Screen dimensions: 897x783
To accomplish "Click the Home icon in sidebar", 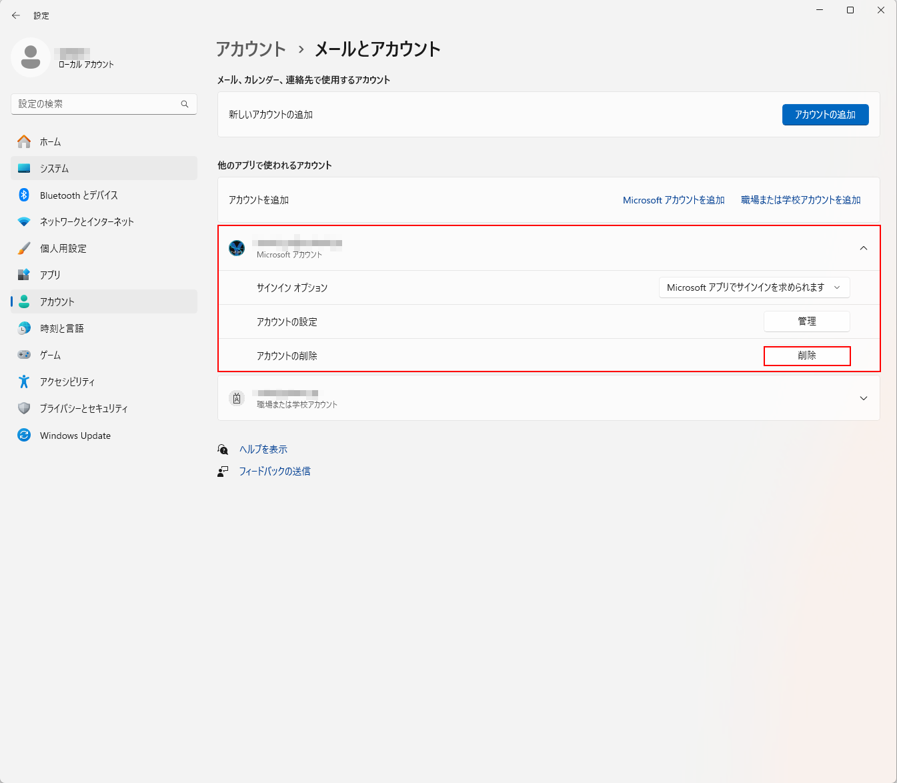I will [24, 141].
